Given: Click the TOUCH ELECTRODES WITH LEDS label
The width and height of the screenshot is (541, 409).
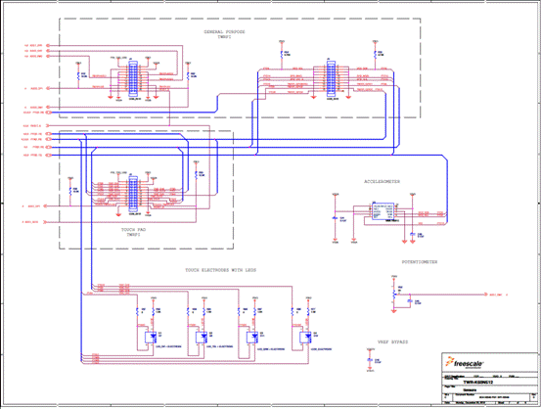Looking at the screenshot, I should [x=221, y=270].
